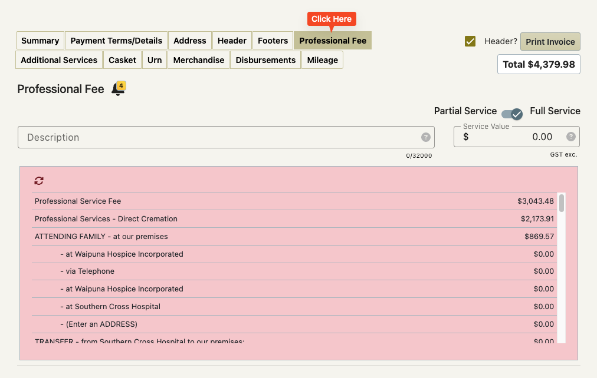The height and width of the screenshot is (378, 597).
Task: Select the - (Enter an ADDRESS) row
Action: [x=294, y=324]
